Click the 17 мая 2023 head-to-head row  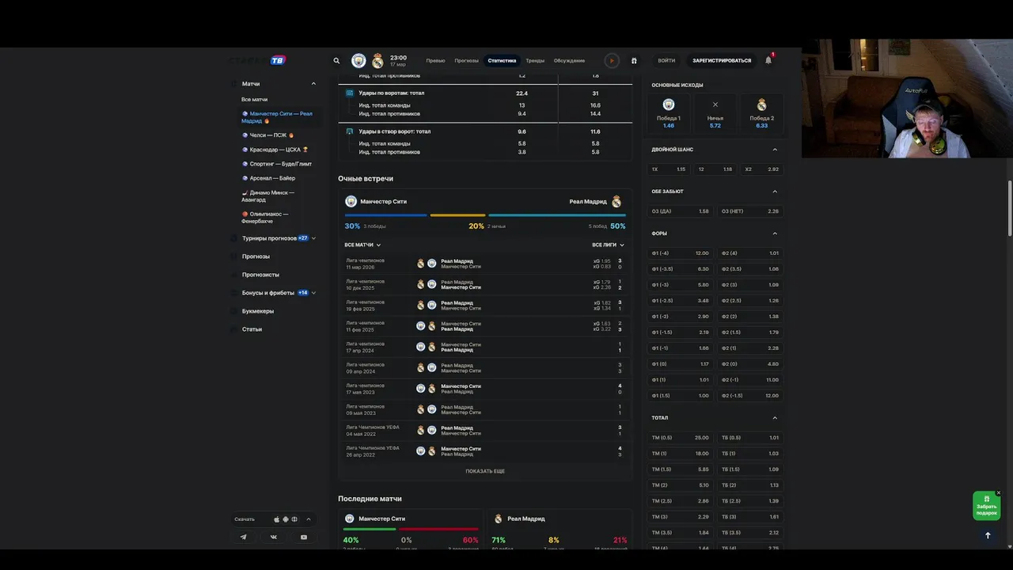point(484,389)
